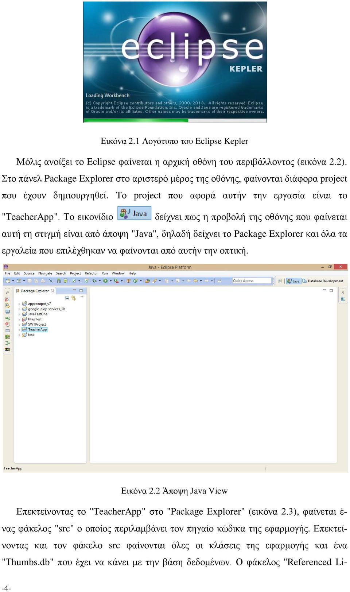Image resolution: width=350 pixels, height=592 pixels.
Task: Open the Edit menu
Action: point(17,273)
